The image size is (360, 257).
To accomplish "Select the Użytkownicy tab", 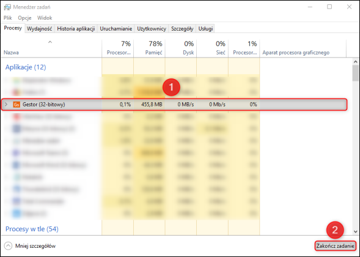I will pos(152,29).
